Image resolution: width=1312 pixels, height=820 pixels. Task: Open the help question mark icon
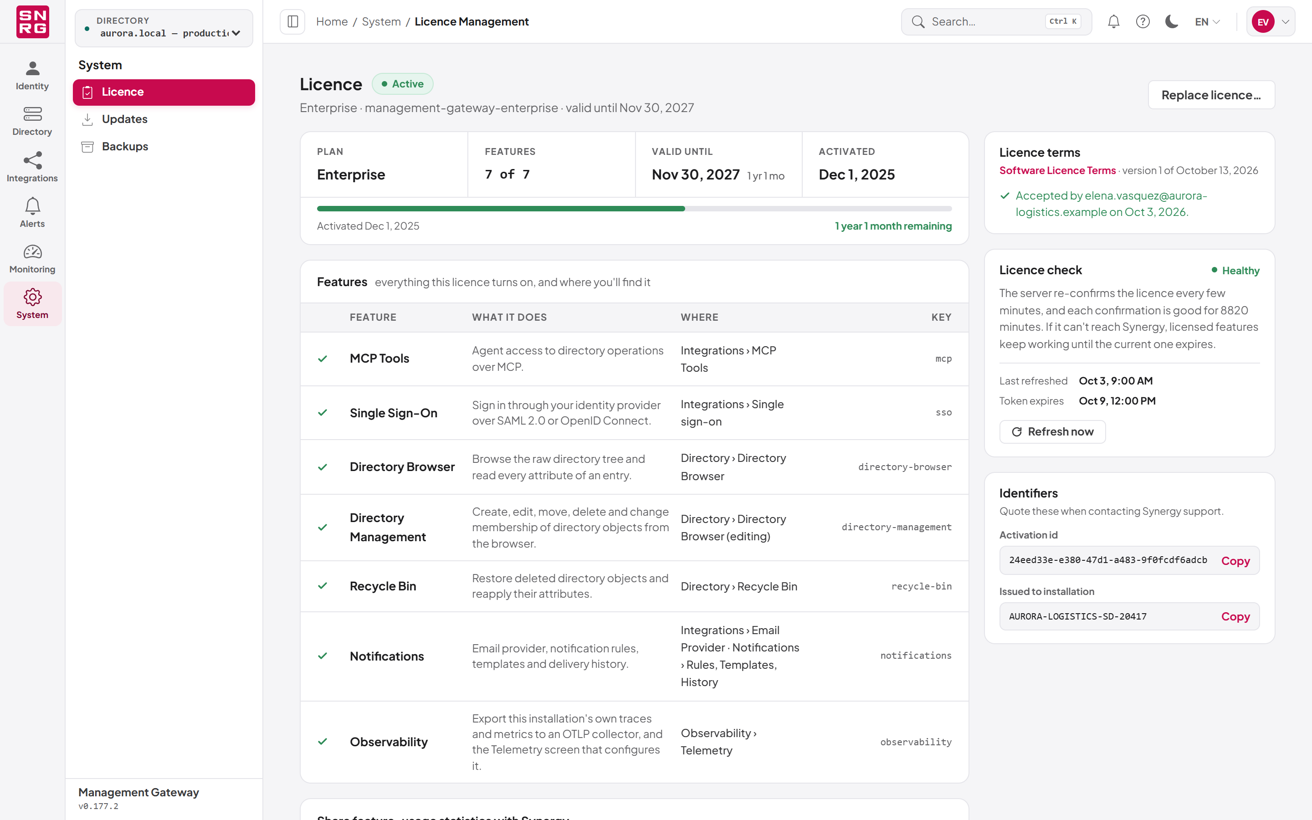point(1143,22)
